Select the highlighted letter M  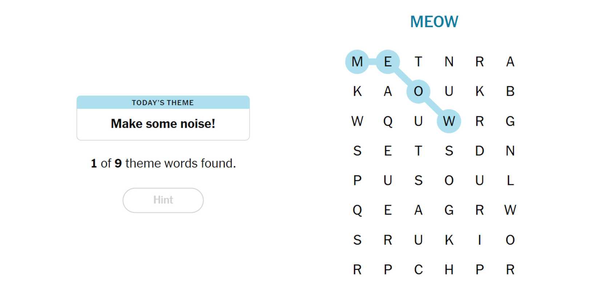[x=357, y=62]
